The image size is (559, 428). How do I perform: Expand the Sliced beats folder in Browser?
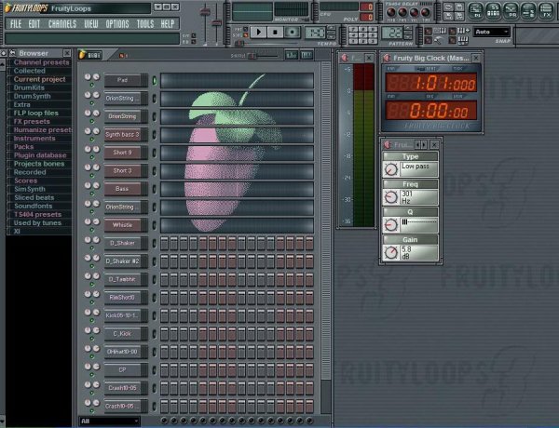pos(34,197)
